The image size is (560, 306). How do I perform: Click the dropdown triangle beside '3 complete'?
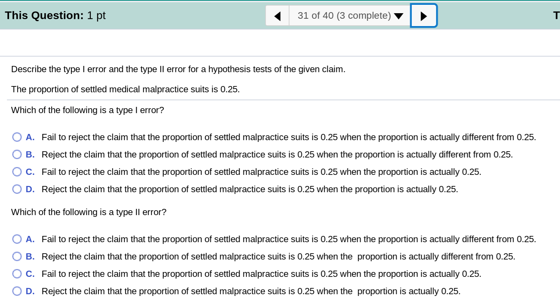pos(399,16)
